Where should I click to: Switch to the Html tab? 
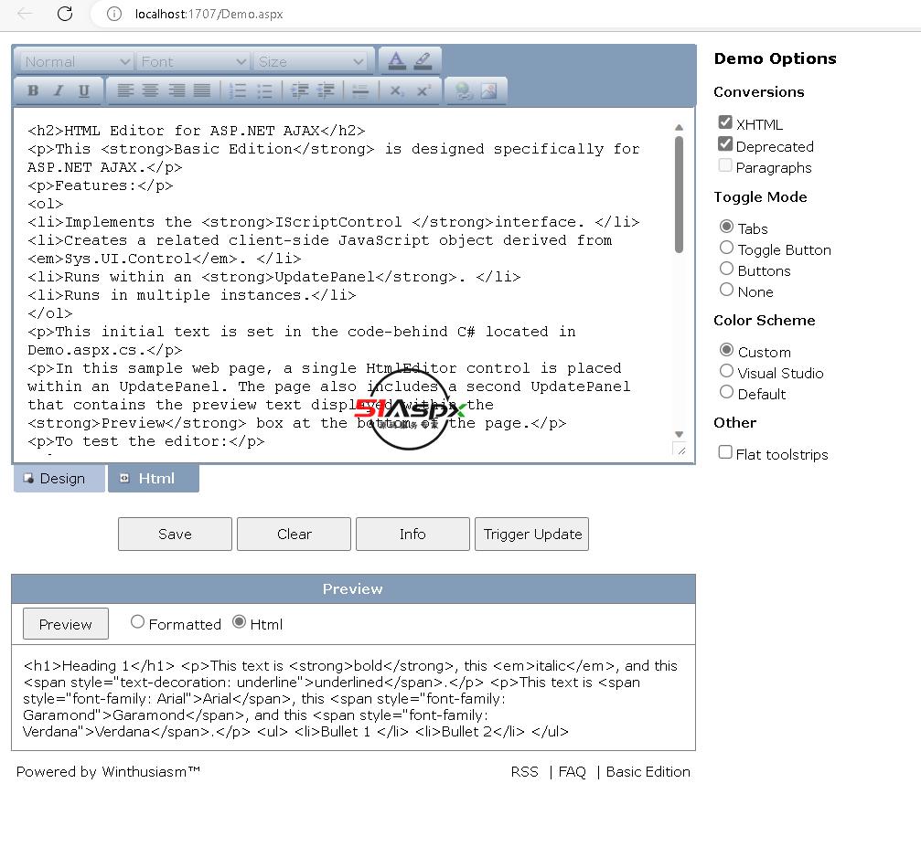[154, 479]
